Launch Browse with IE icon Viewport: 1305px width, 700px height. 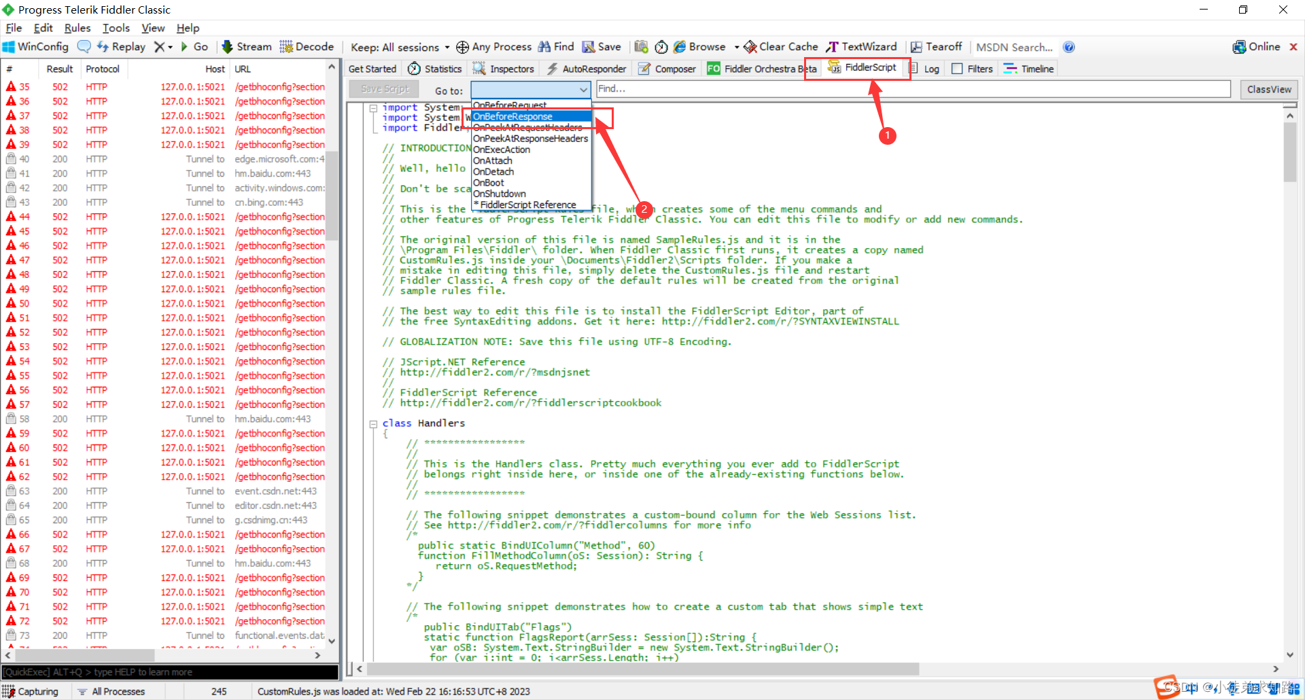(699, 47)
